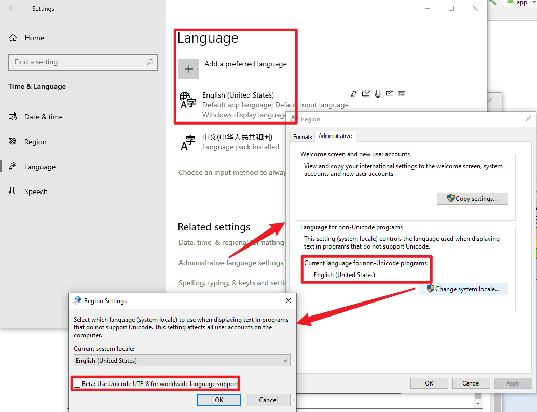The height and width of the screenshot is (412, 537).
Task: Switch to the Formats tab
Action: coord(302,136)
